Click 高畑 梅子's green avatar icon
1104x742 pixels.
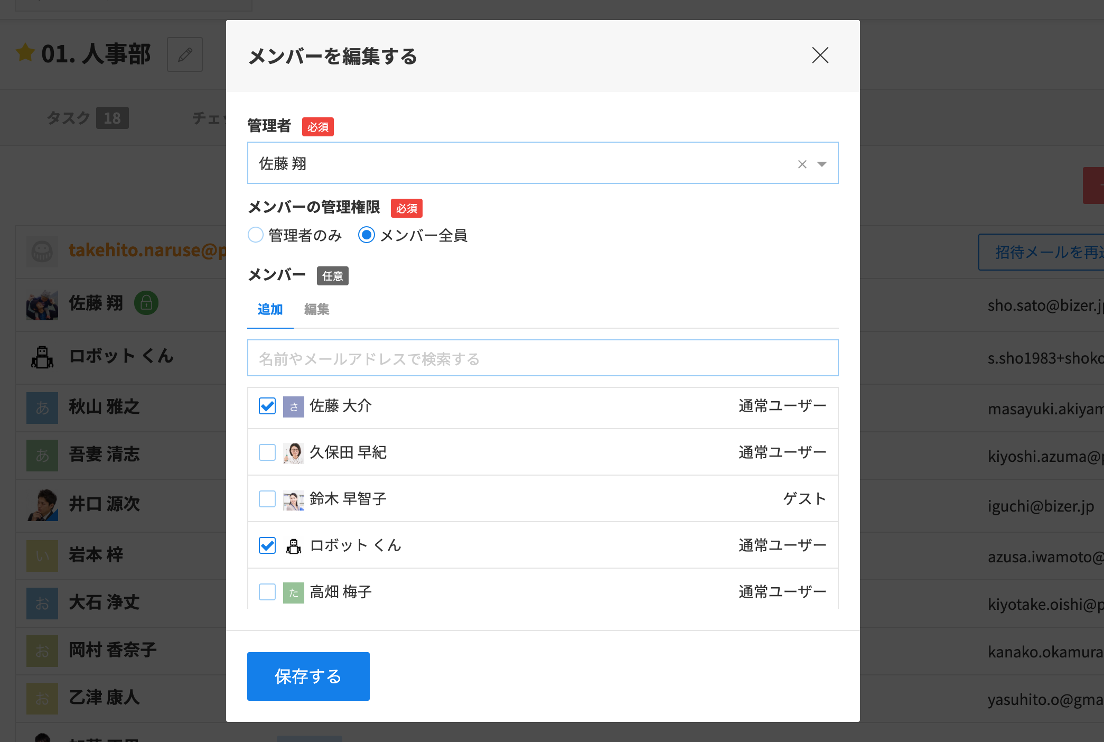point(294,593)
